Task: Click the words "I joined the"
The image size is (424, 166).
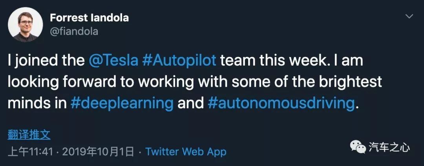Action: point(45,61)
